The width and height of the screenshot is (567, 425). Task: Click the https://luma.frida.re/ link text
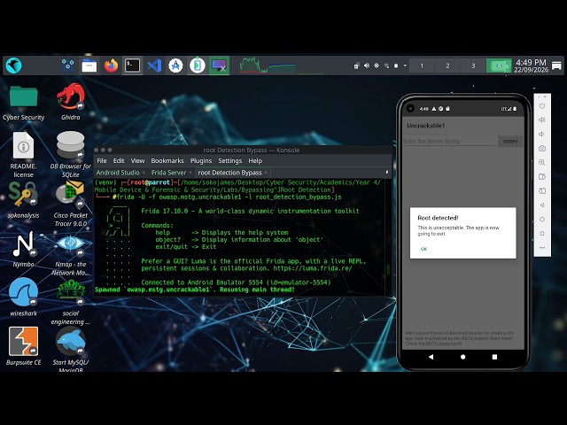point(312,268)
